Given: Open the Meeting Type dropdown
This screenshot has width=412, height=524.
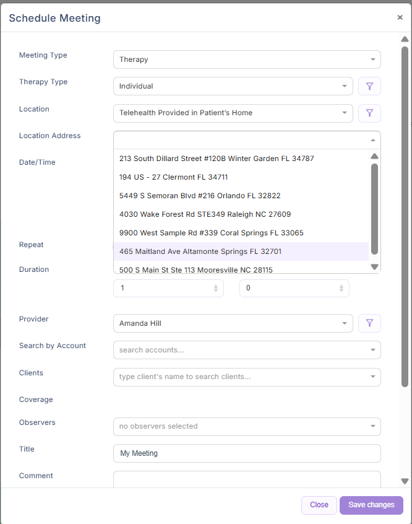Looking at the screenshot, I should coord(246,59).
